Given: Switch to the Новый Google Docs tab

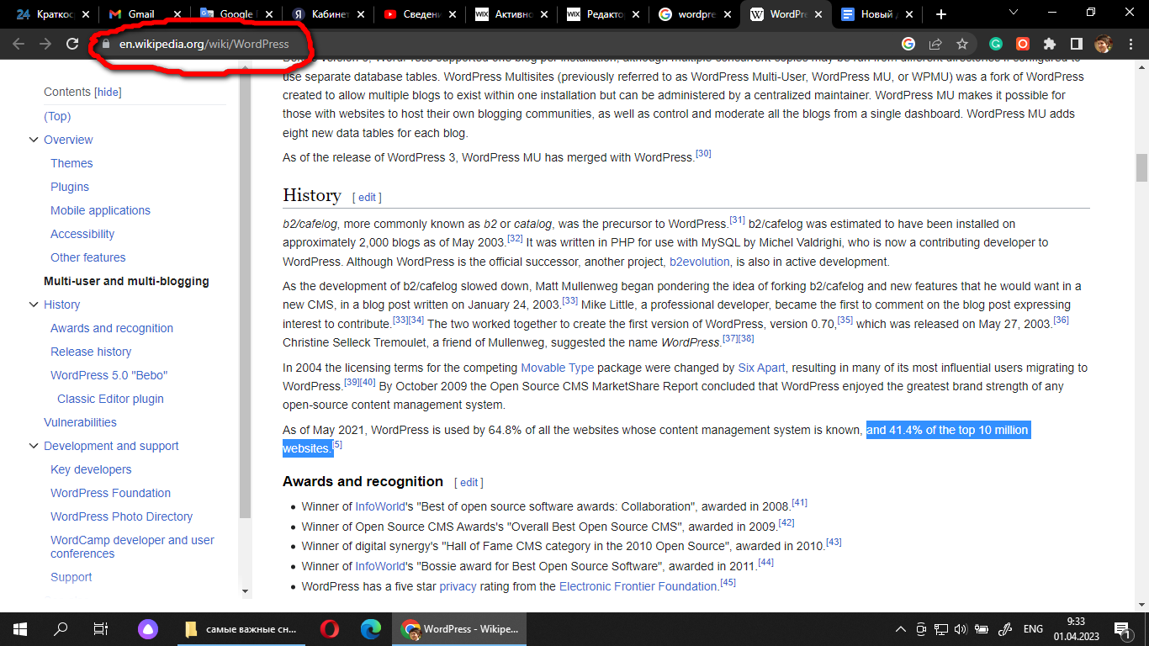Looking at the screenshot, I should pyautogui.click(x=877, y=14).
